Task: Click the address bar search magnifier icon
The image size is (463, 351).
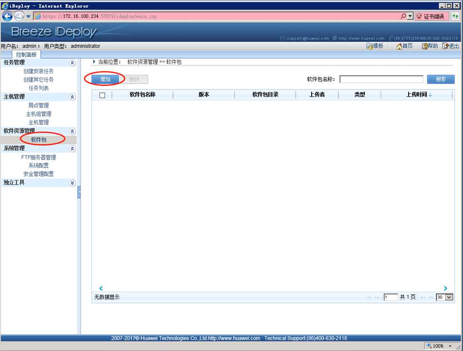Action: pos(403,16)
